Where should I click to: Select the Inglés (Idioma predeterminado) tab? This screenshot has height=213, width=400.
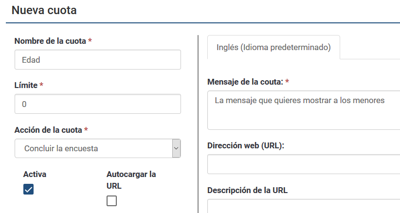[273, 48]
